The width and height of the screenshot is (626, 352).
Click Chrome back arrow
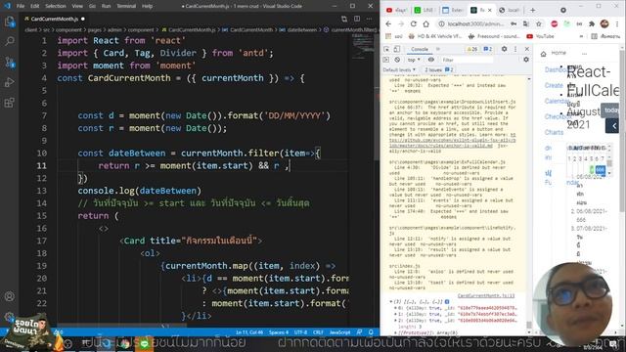tap(388, 23)
